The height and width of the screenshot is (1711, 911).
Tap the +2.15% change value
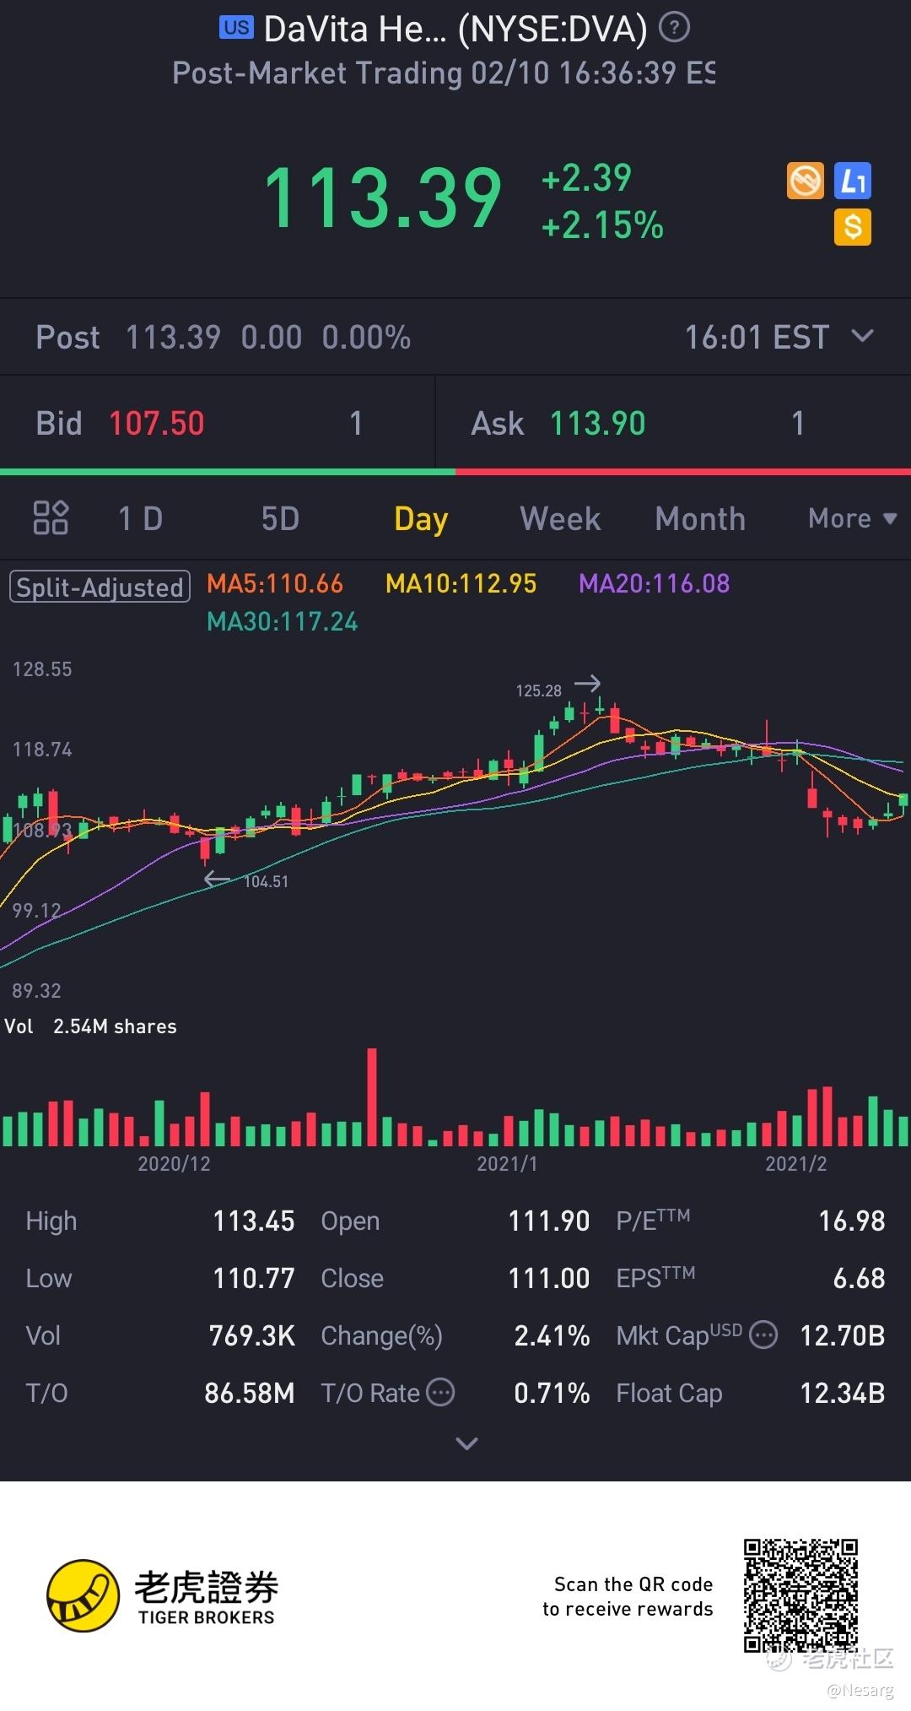click(602, 225)
